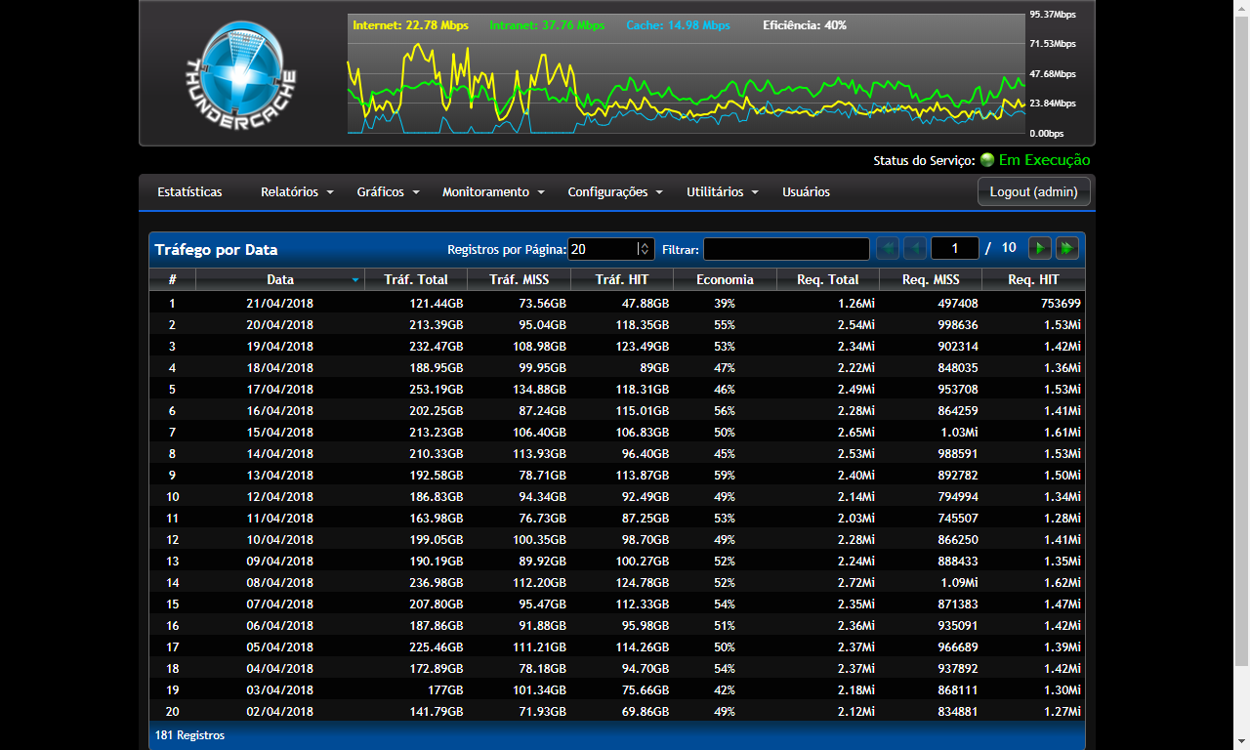This screenshot has height=750, width=1250.
Task: Open the Relatórios dropdown menu
Action: [x=297, y=192]
